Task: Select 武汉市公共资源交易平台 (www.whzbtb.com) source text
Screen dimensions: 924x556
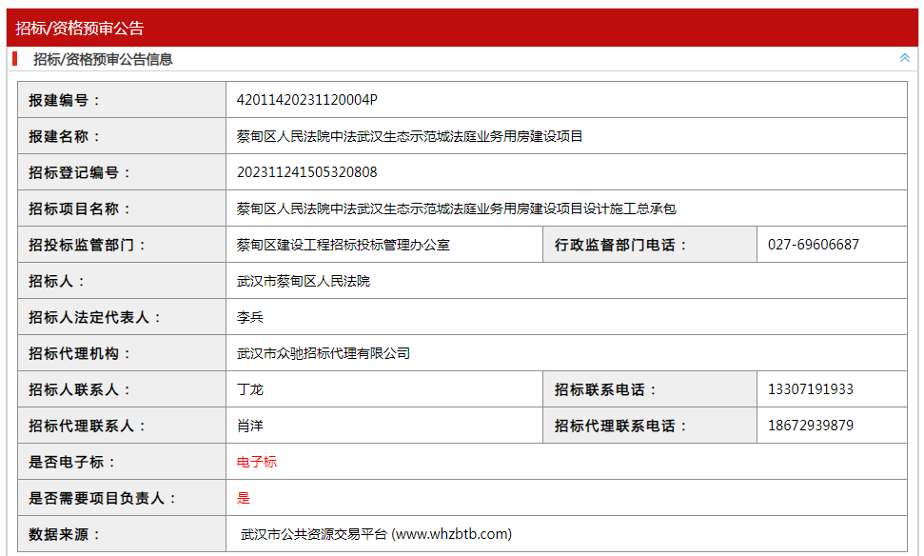Action: click(x=376, y=534)
